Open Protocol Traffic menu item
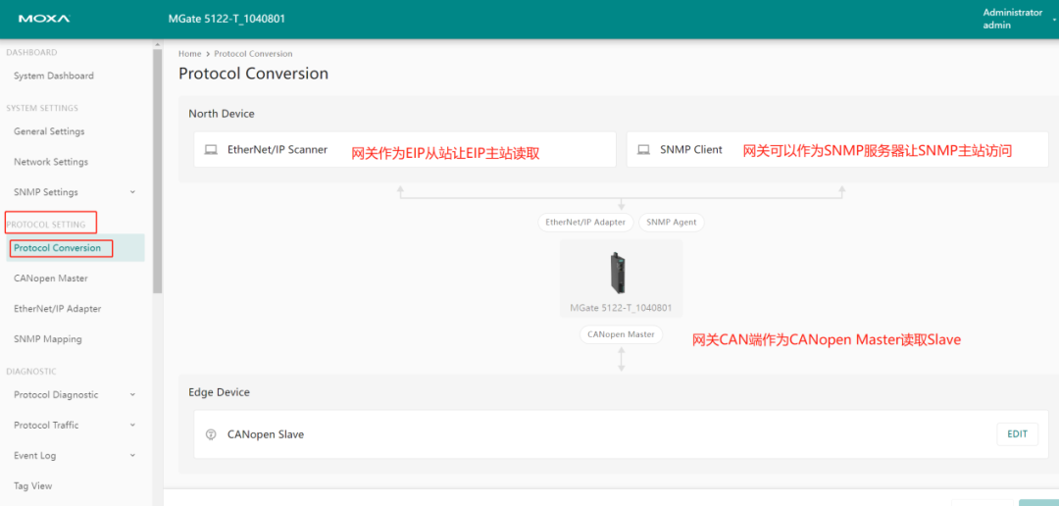1059x506 pixels. click(46, 425)
